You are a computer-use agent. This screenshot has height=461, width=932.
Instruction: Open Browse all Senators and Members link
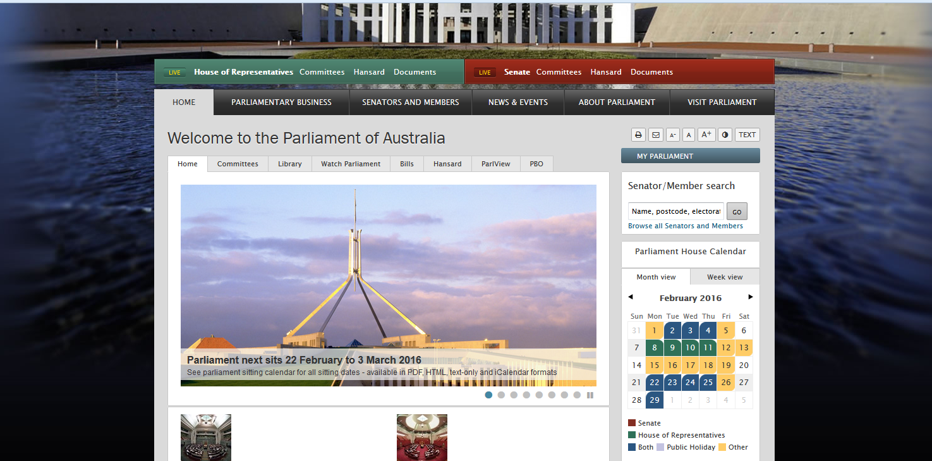(x=686, y=226)
